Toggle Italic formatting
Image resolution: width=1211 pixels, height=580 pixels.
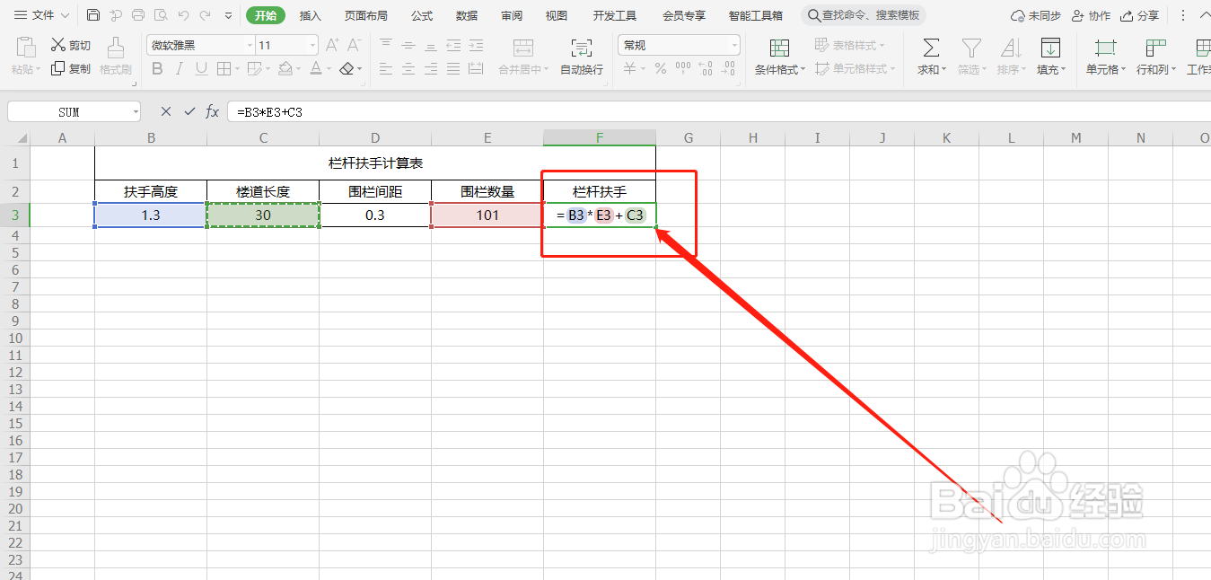pos(180,68)
